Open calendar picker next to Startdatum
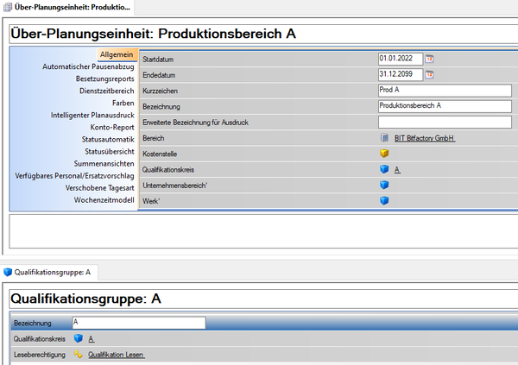 tap(430, 59)
